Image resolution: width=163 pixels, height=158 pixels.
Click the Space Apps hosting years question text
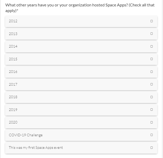(80, 5)
